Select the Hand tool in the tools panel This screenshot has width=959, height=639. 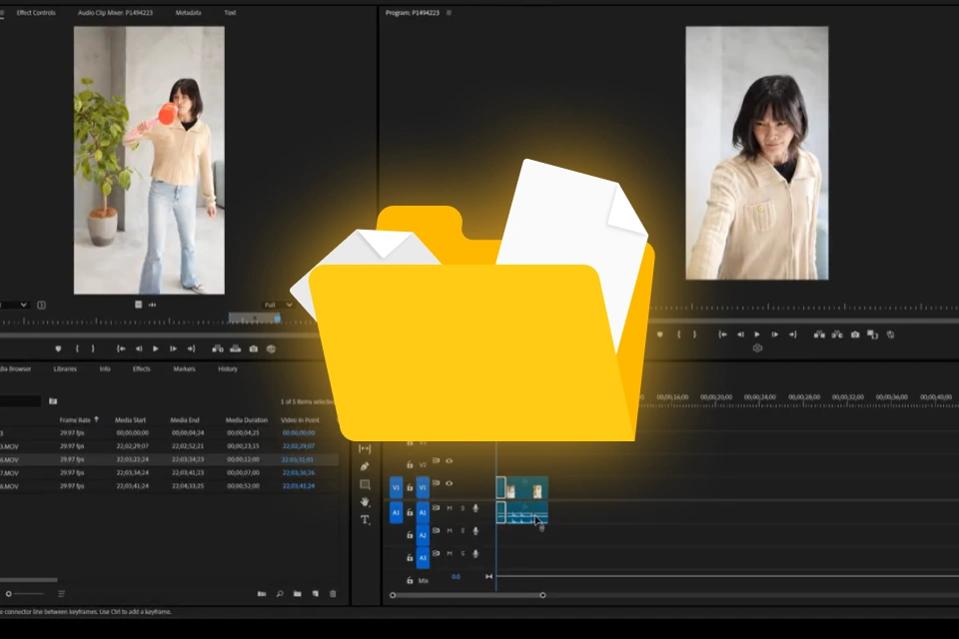pos(366,501)
